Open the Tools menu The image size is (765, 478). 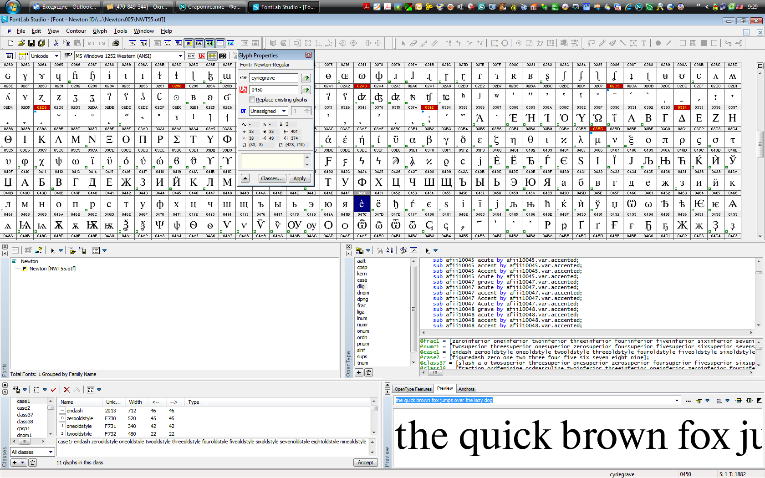[x=120, y=31]
